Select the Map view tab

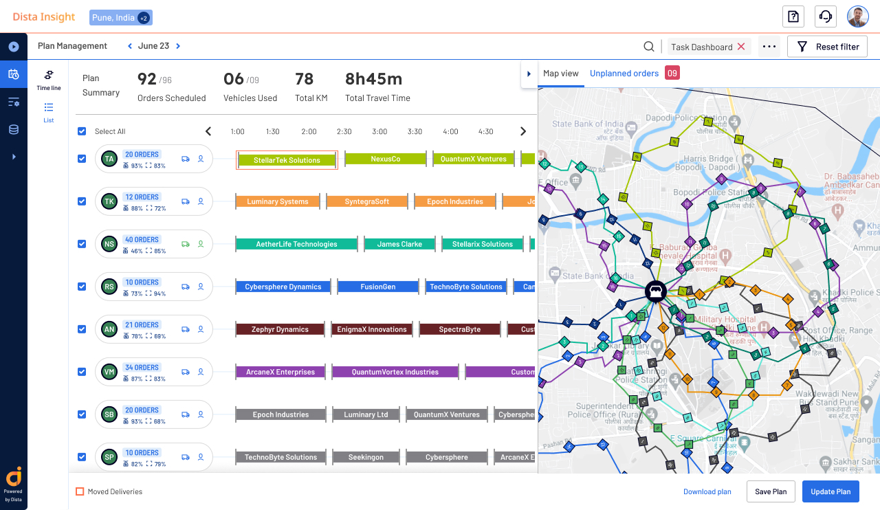[560, 74]
